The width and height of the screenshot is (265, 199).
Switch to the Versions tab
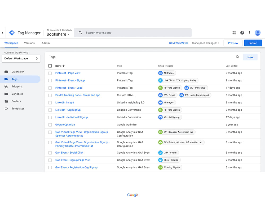click(x=29, y=43)
